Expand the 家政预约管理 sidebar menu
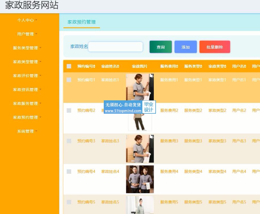This screenshot has width=260, height=214. point(27,117)
